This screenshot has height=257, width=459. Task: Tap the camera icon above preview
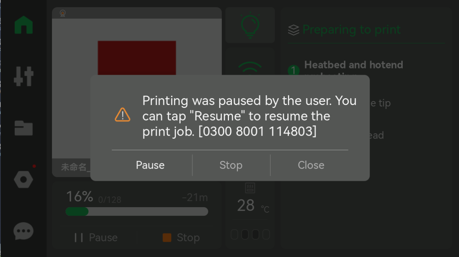63,13
